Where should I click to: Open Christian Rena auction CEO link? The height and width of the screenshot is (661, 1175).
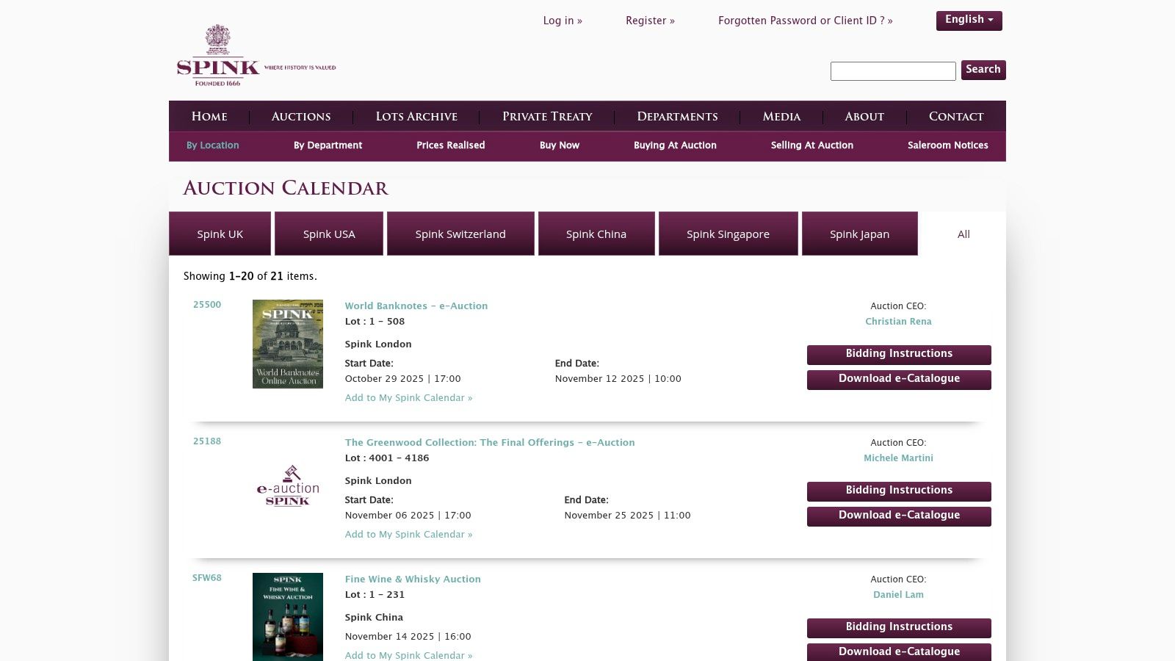point(898,322)
